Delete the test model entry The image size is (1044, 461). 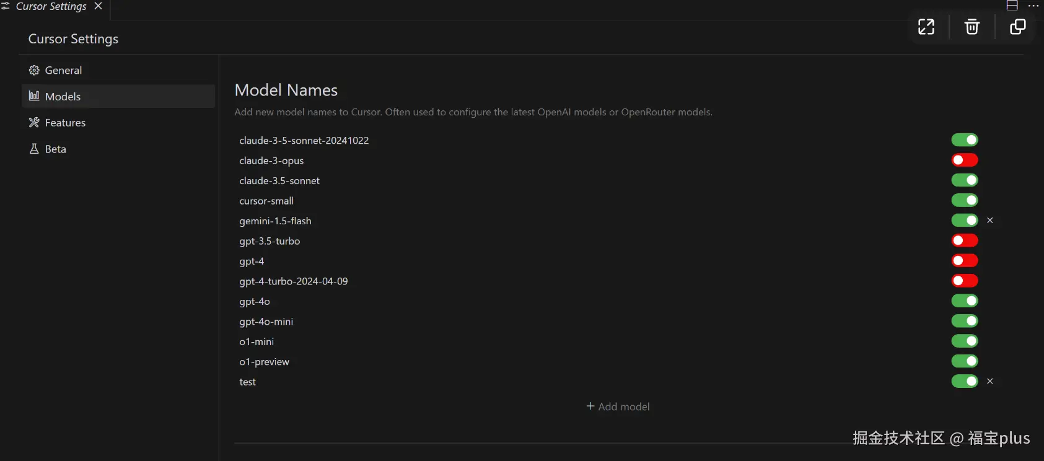click(990, 381)
